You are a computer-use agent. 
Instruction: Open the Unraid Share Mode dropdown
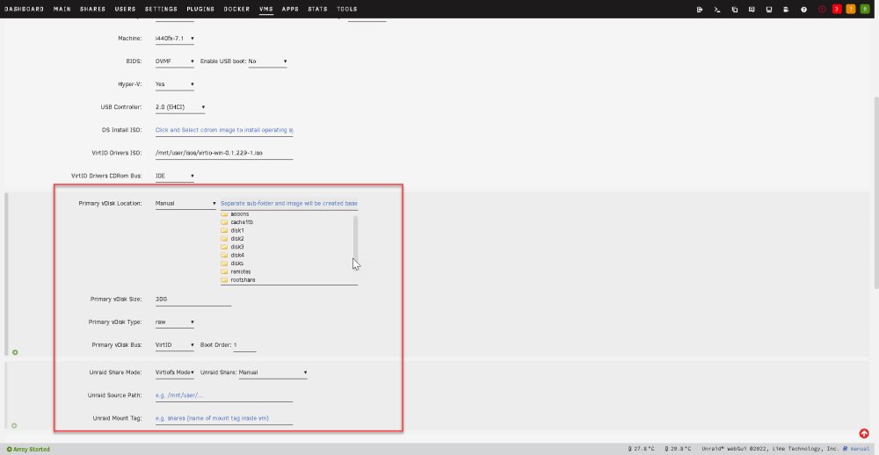pyautogui.click(x=174, y=372)
